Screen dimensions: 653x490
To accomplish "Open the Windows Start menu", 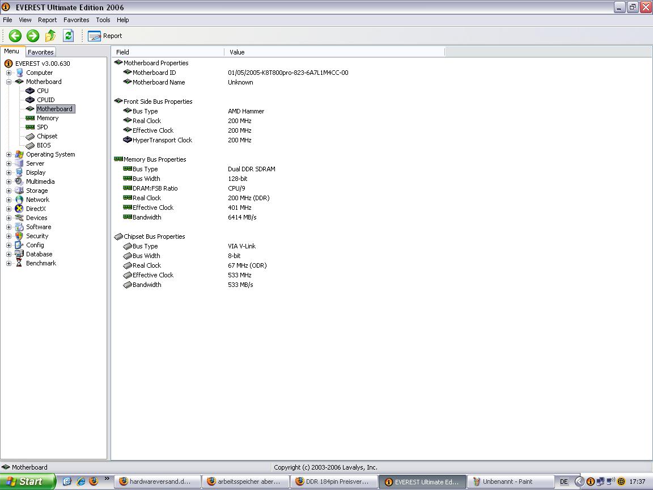I will tap(27, 481).
